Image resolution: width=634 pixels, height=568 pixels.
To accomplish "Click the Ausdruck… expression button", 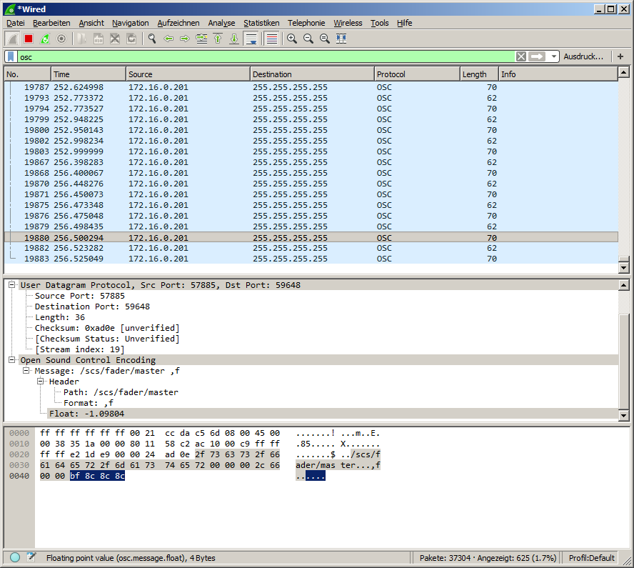I will (583, 56).
